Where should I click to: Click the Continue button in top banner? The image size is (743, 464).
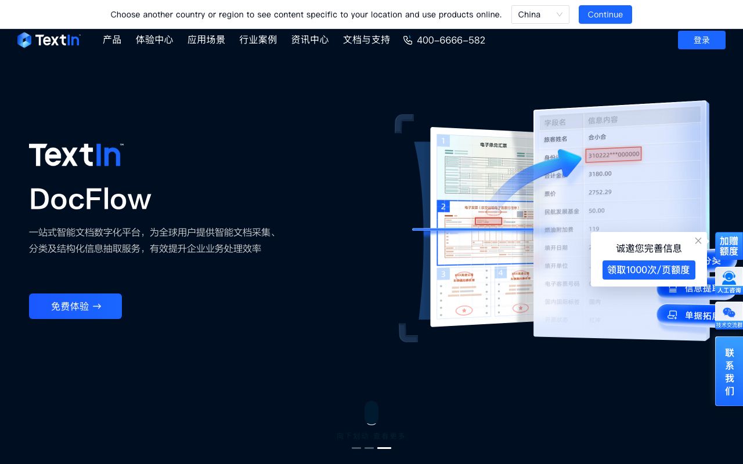tap(605, 14)
